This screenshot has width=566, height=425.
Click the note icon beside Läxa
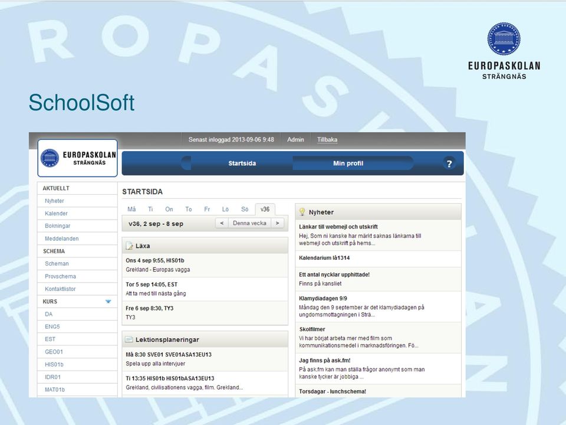click(x=129, y=246)
